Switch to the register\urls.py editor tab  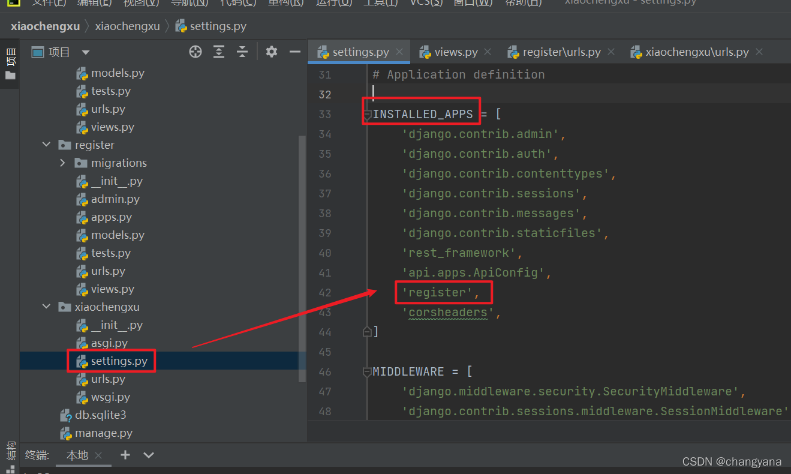[562, 52]
